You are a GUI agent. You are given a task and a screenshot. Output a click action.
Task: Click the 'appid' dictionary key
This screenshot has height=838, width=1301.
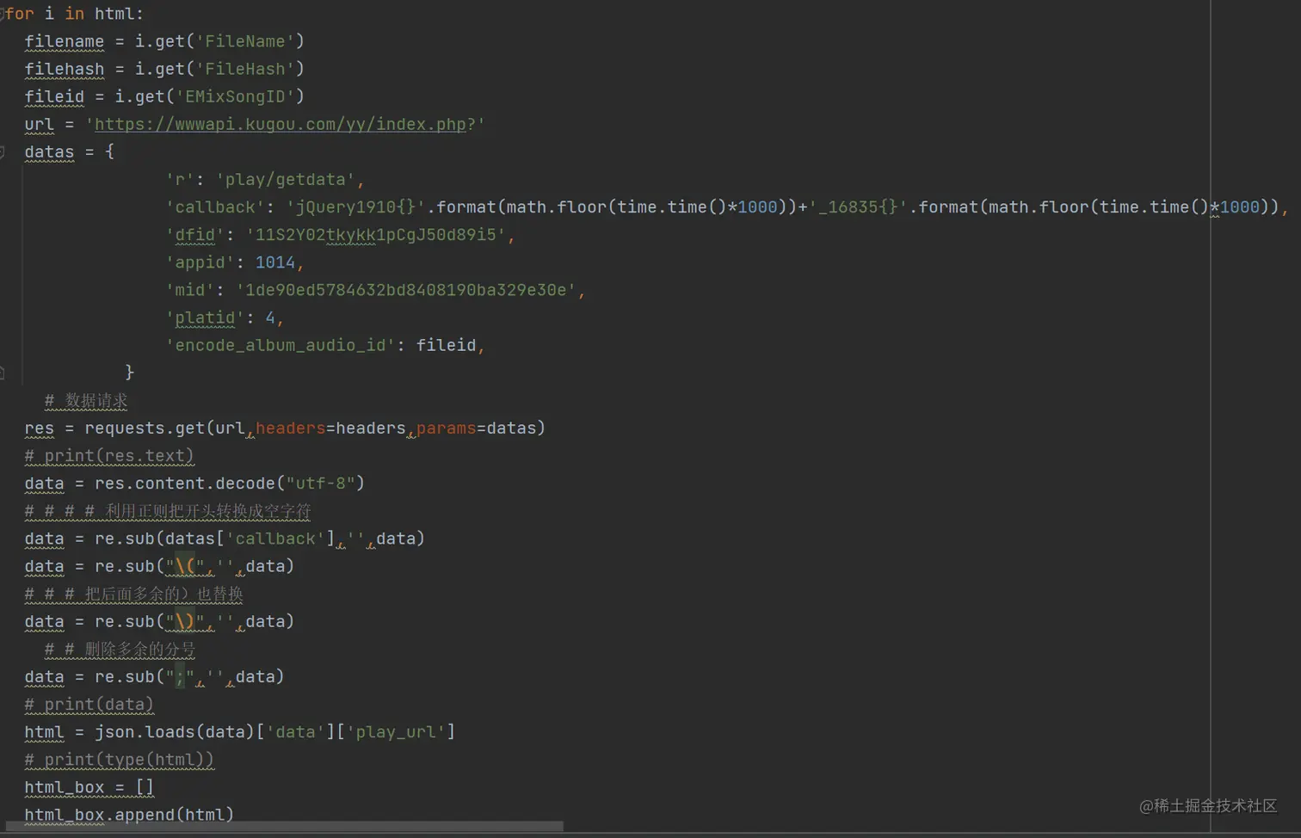pyautogui.click(x=200, y=262)
